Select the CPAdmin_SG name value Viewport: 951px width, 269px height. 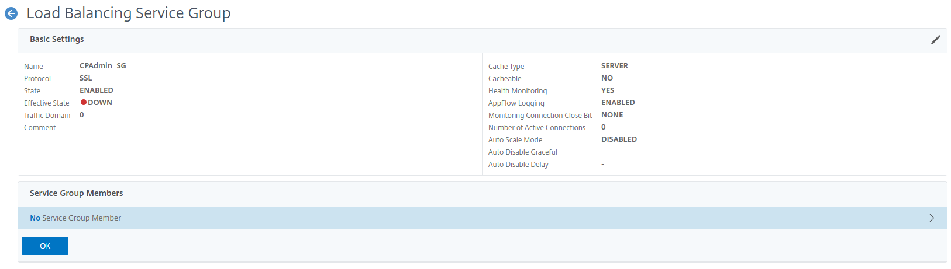coord(103,66)
